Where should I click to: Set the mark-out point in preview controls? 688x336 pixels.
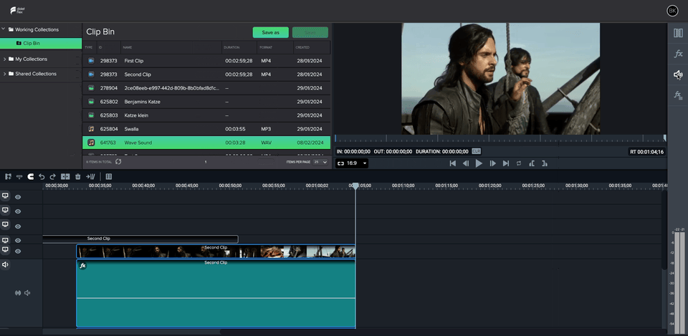(x=545, y=163)
